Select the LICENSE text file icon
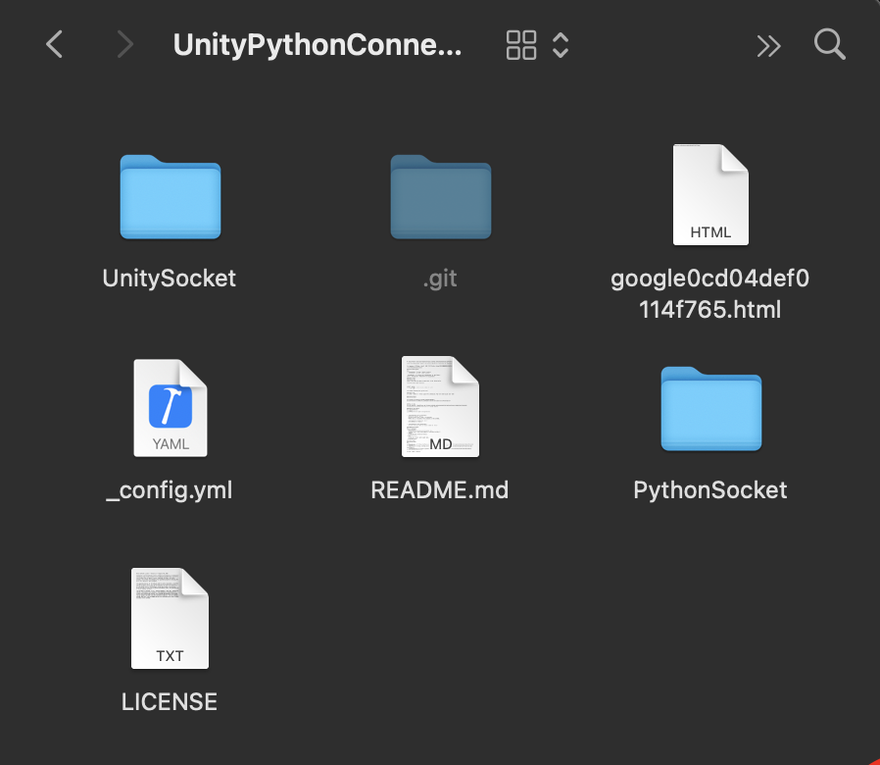This screenshot has height=765, width=880. 171,619
